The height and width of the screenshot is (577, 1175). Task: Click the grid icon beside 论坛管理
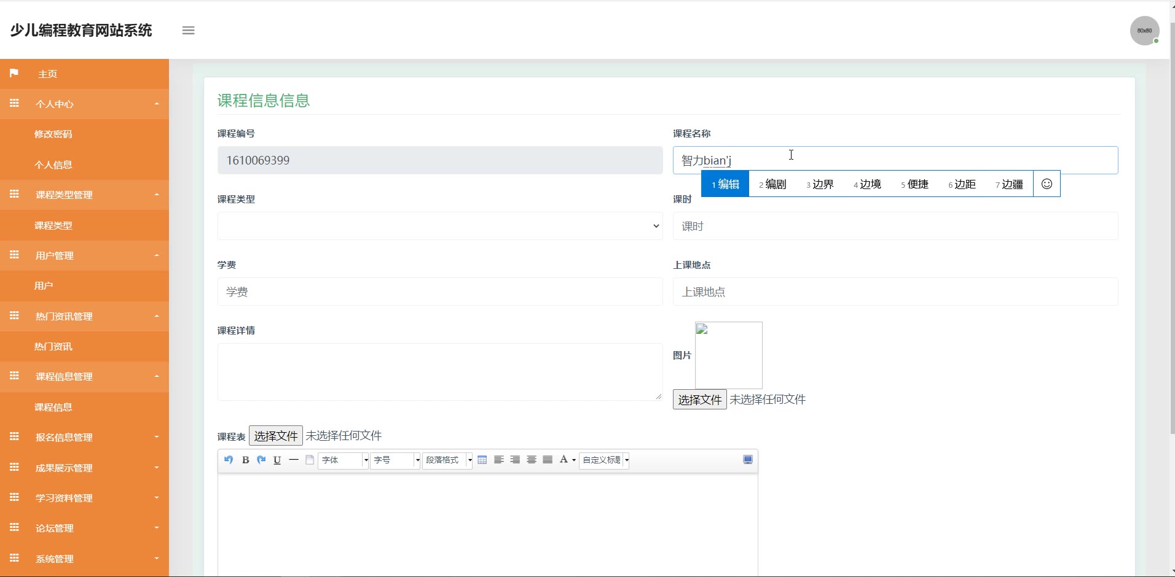point(14,527)
